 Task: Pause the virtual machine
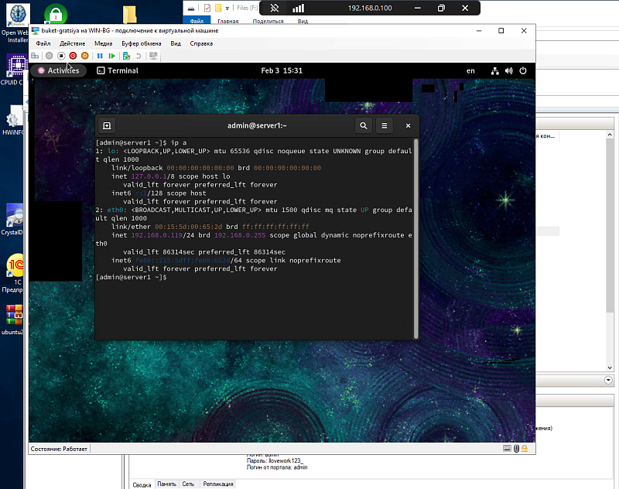[x=100, y=56]
